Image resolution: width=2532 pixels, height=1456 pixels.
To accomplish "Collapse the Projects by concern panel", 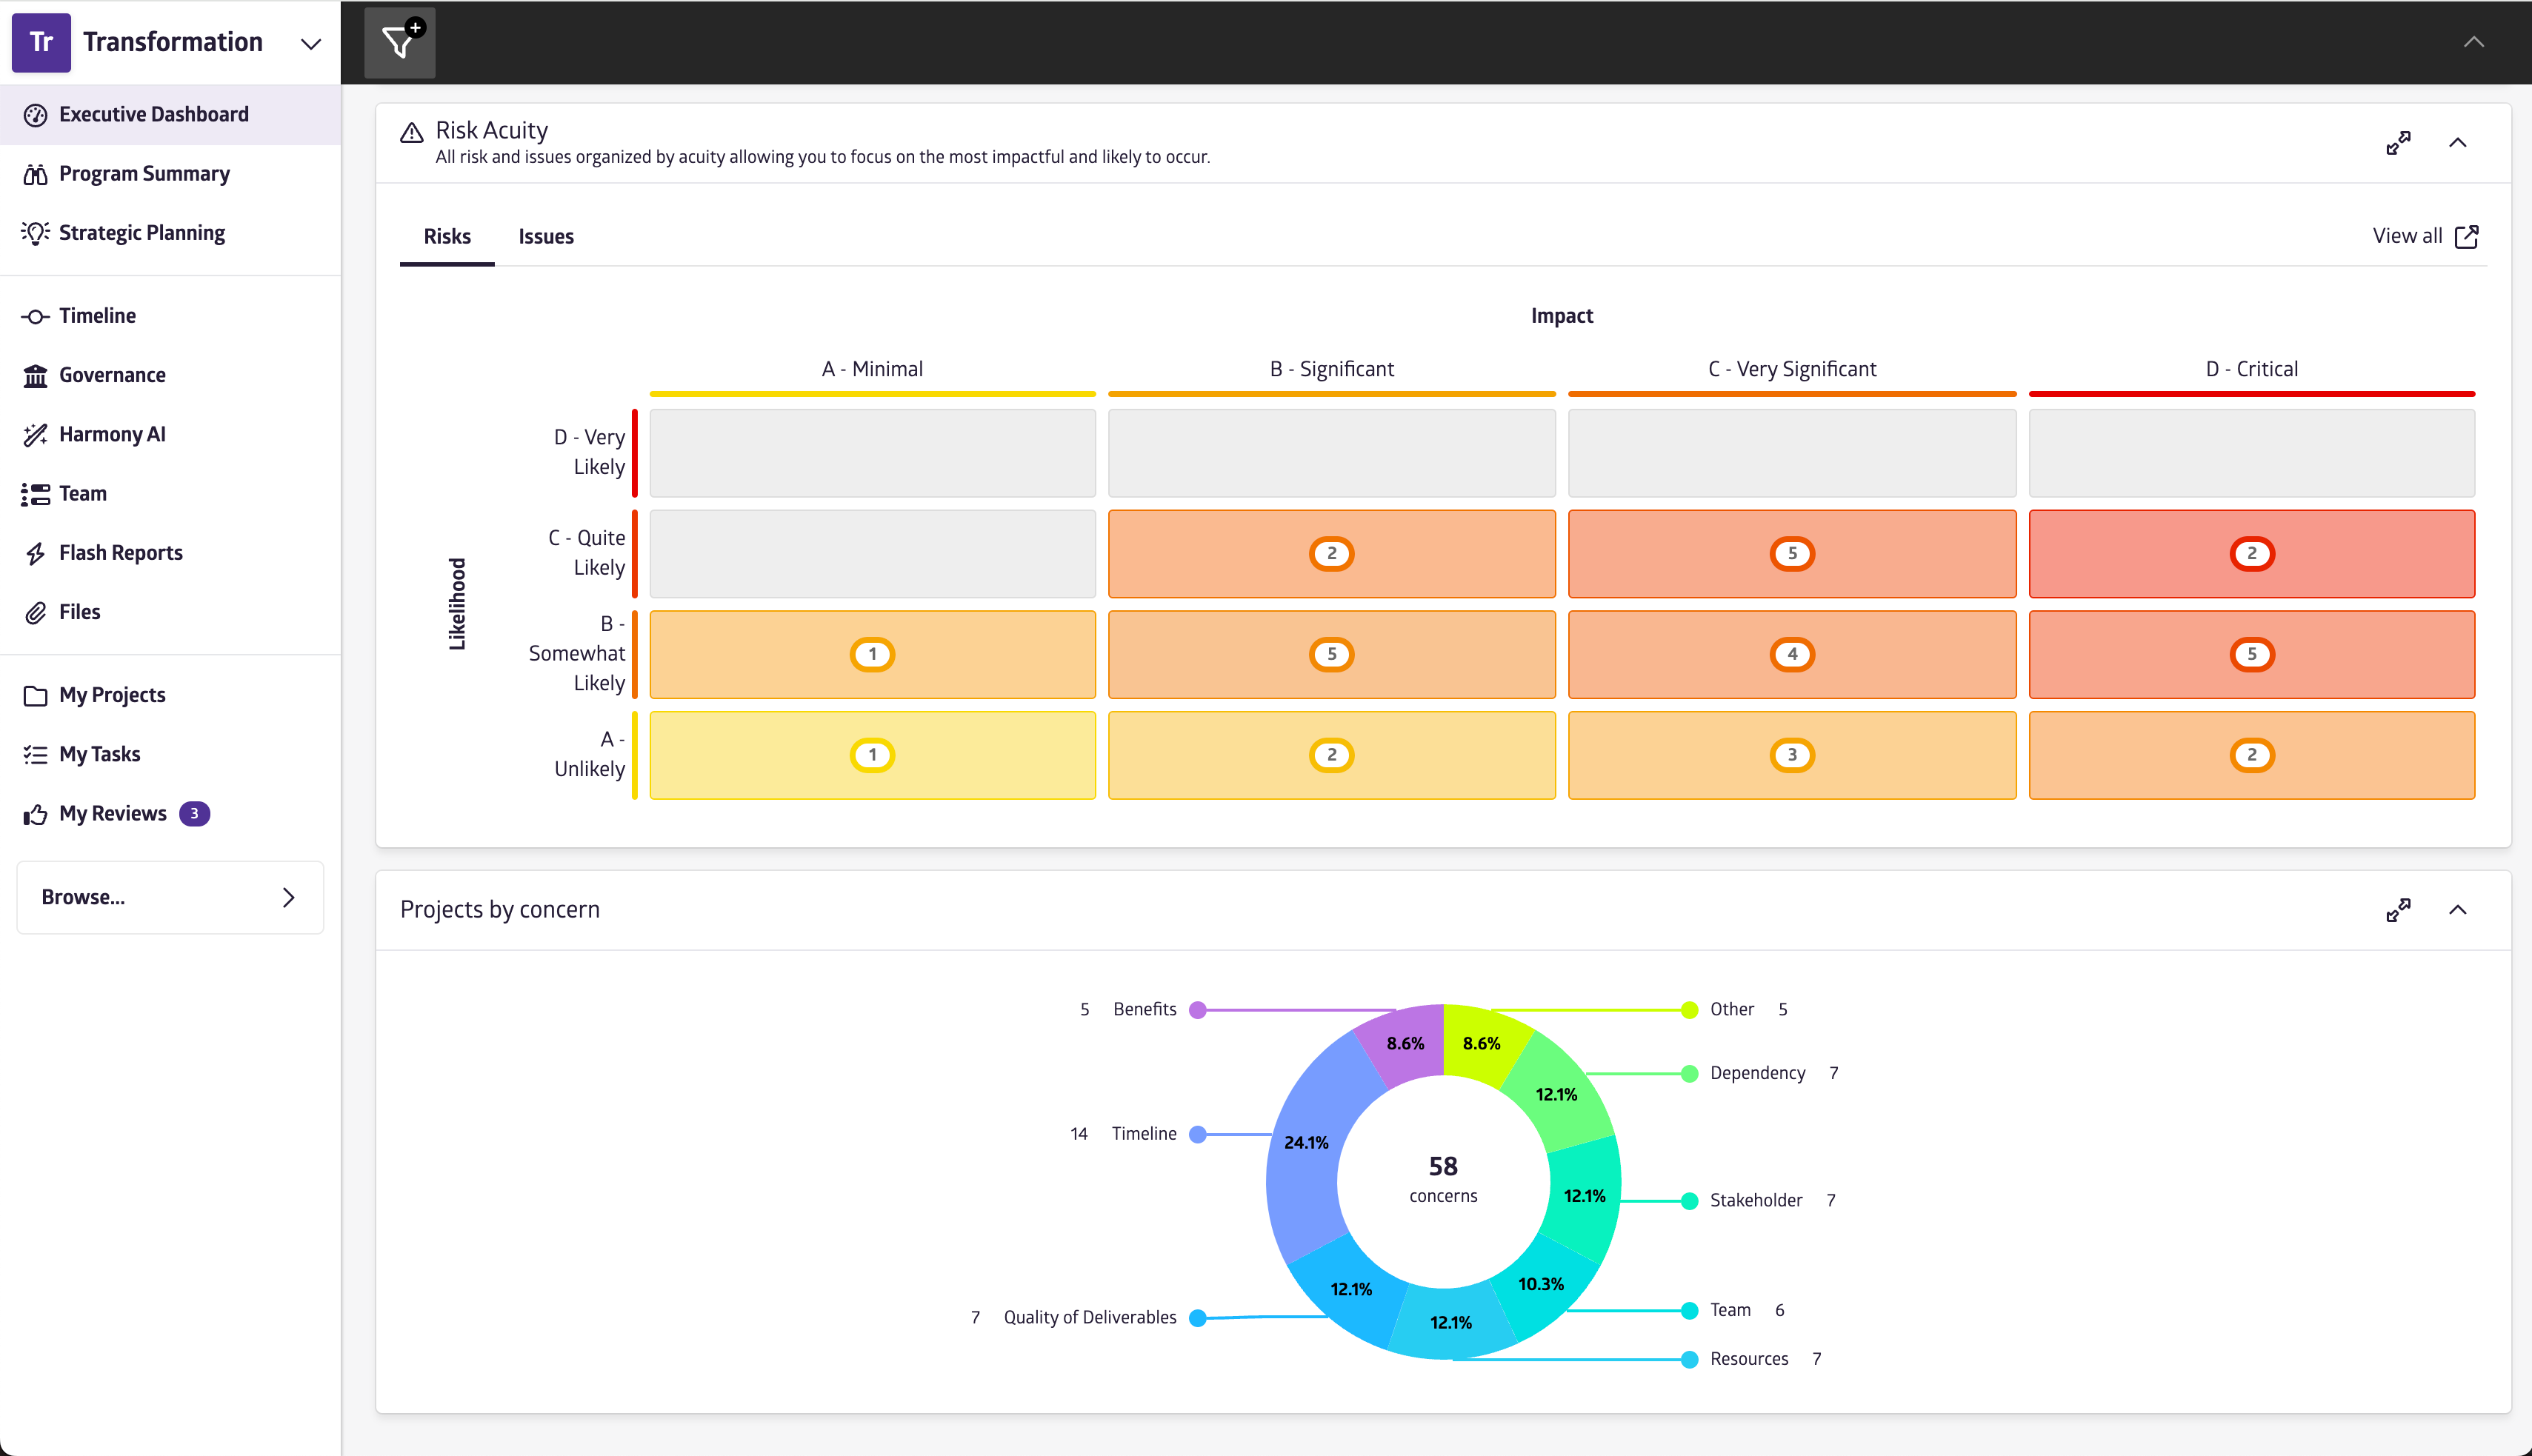I will tap(2457, 910).
